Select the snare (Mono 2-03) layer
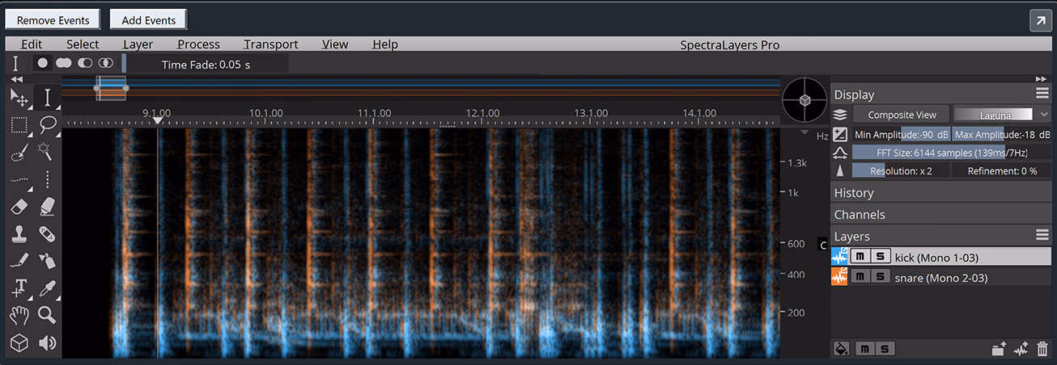This screenshot has width=1057, height=365. click(x=941, y=277)
